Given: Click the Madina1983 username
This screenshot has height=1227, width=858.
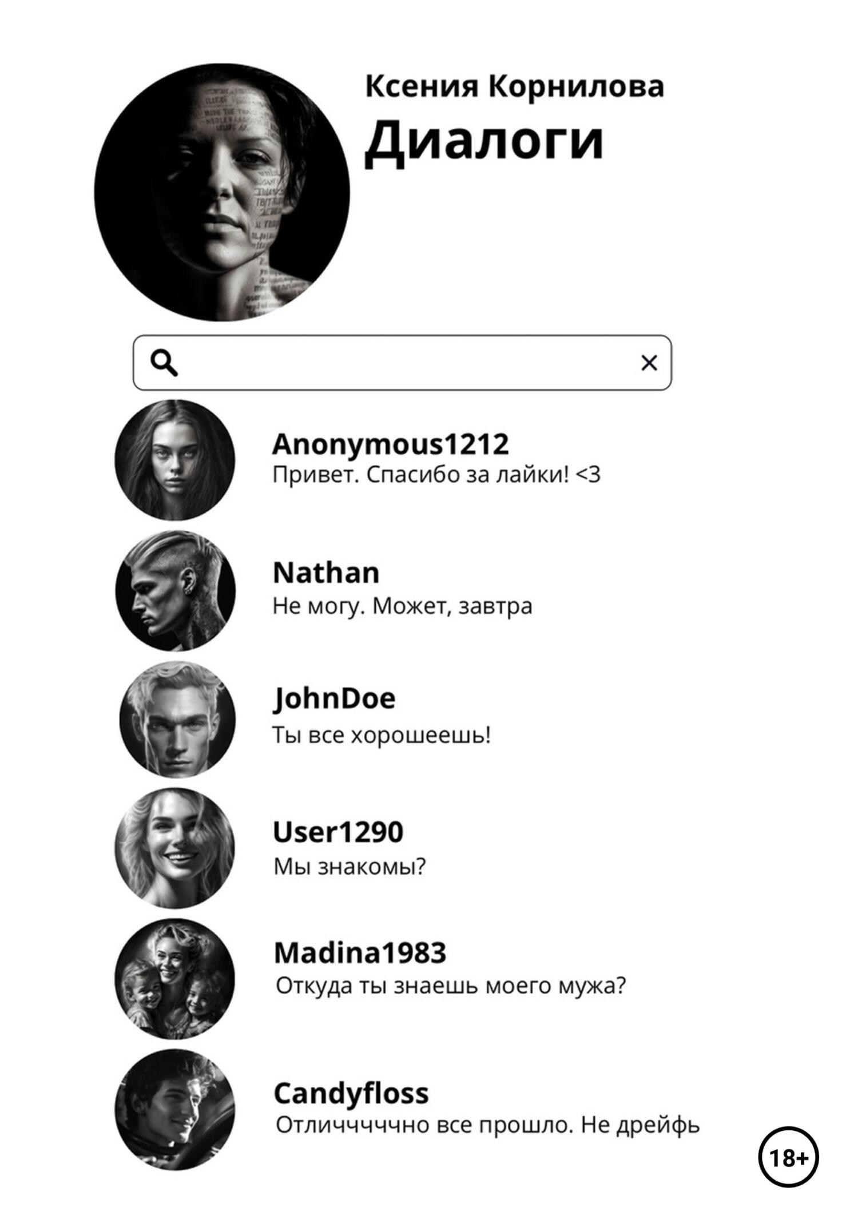Looking at the screenshot, I should pos(360,953).
